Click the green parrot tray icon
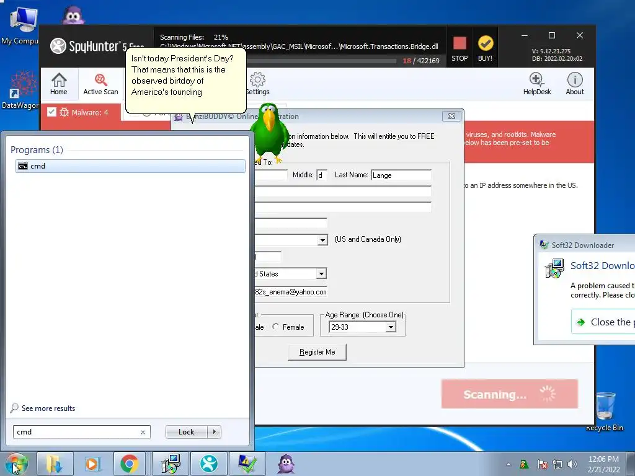 (x=524, y=464)
